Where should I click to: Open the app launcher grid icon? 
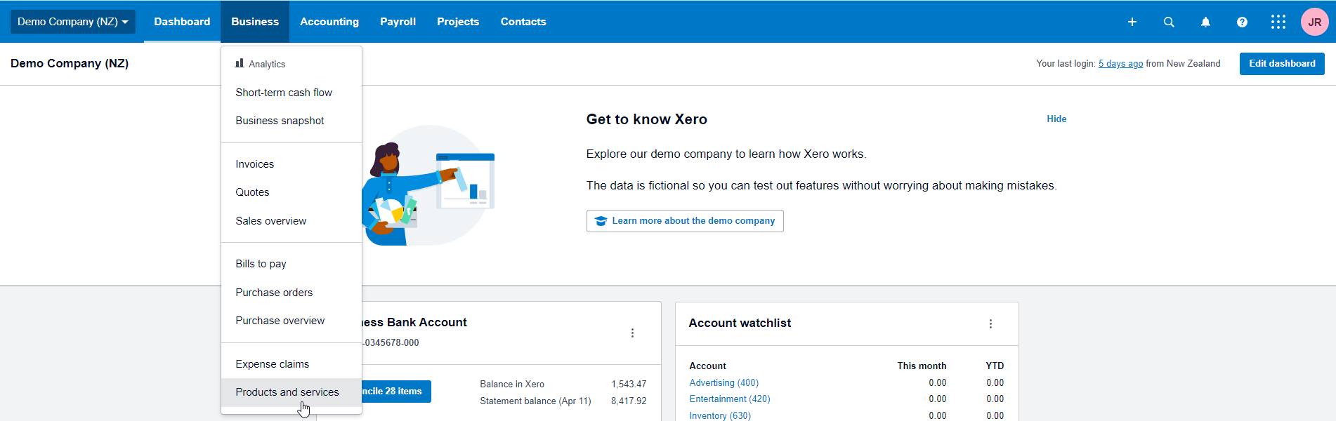(1278, 22)
